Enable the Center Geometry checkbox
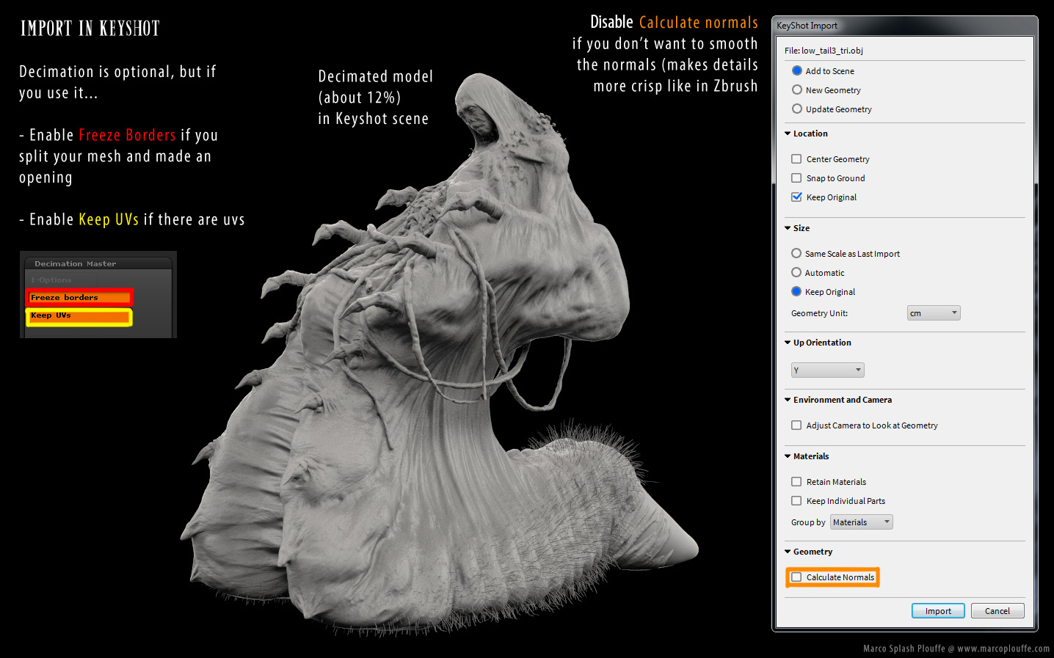The image size is (1054, 658). tap(796, 159)
